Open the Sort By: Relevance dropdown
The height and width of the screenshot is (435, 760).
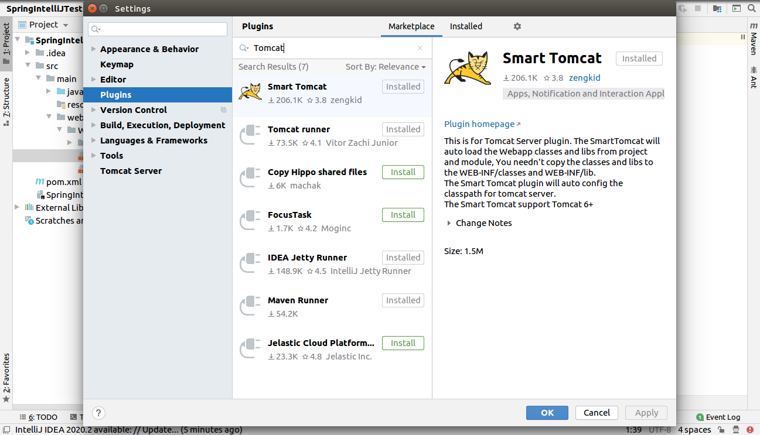[386, 67]
